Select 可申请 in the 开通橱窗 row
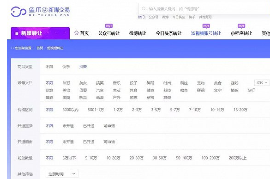The width and height of the screenshot is (270, 179). (x=109, y=142)
